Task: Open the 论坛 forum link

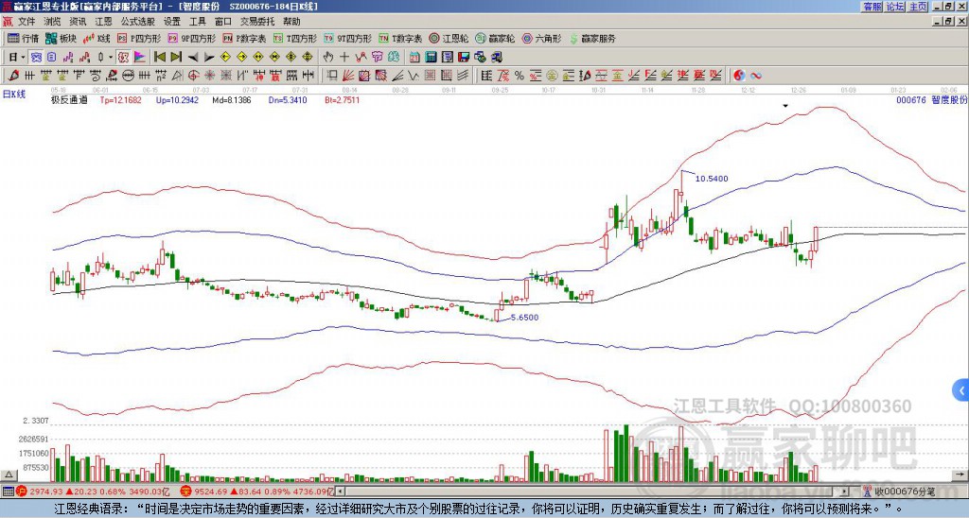Action: pos(895,7)
